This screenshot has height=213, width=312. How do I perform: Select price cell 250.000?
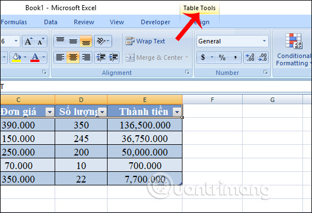[x=28, y=152]
